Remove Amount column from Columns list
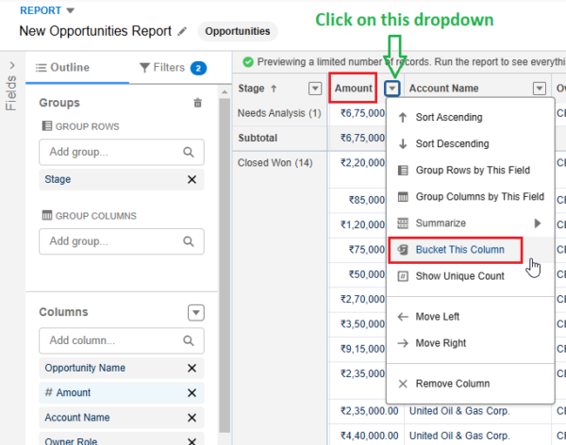 192,392
